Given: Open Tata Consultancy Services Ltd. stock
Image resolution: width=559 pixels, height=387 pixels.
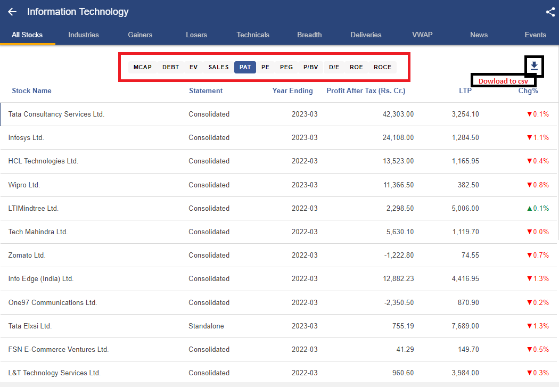Looking at the screenshot, I should pos(278,114).
